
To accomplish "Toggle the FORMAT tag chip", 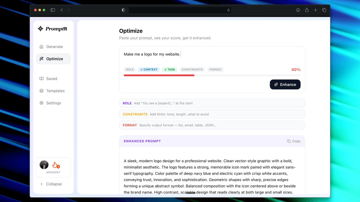I will 215,69.
